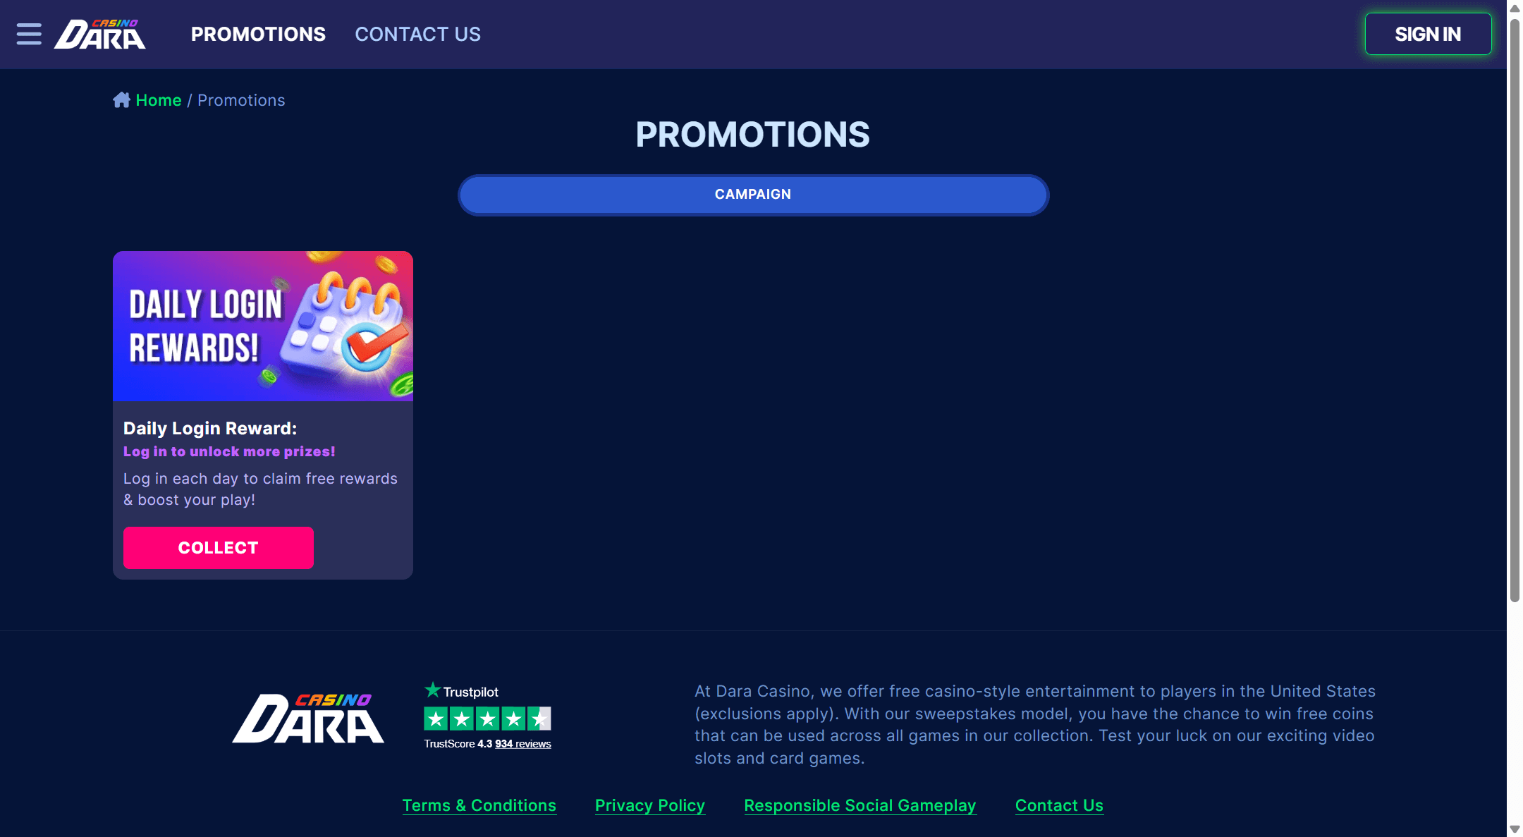This screenshot has height=837, width=1523.
Task: Open Responsible Social Gameplay link
Action: tap(860, 805)
